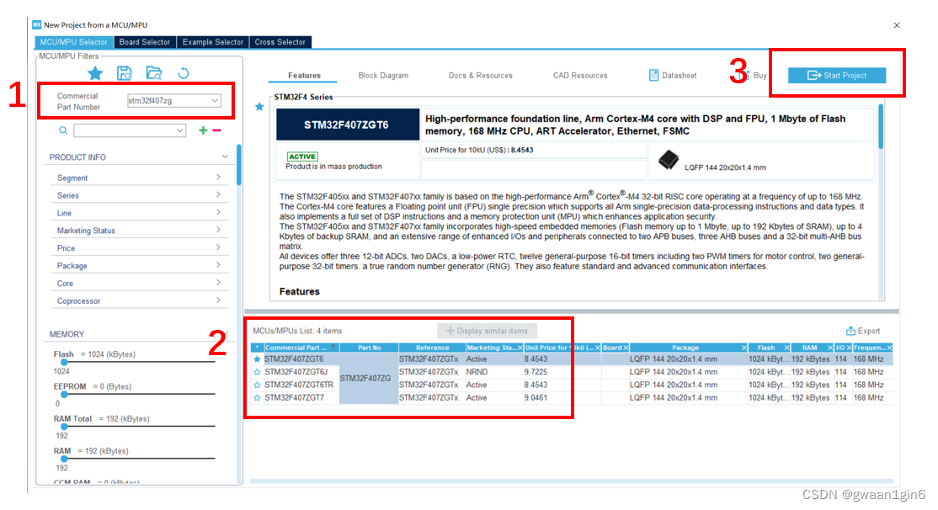This screenshot has width=938, height=510.
Task: Click the STM32F407ZG part number cell
Action: point(369,379)
